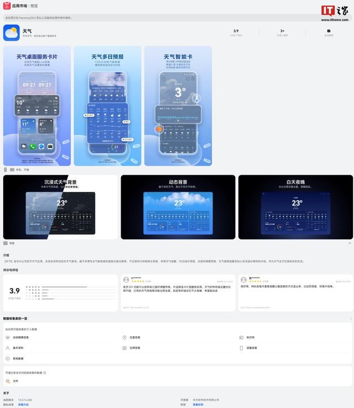Open 白天夜晚 screenshot

pyautogui.click(x=296, y=207)
